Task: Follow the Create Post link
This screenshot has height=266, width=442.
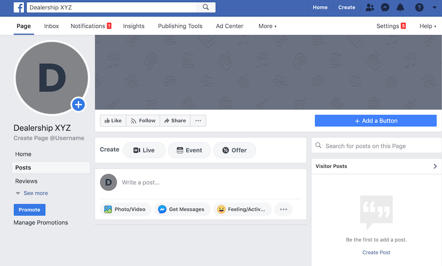Action: (x=376, y=253)
